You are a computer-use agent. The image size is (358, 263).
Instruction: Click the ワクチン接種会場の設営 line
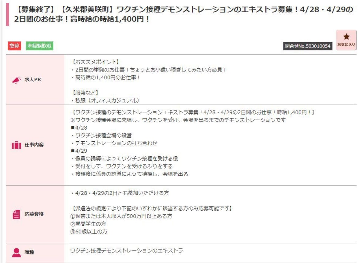point(101,135)
